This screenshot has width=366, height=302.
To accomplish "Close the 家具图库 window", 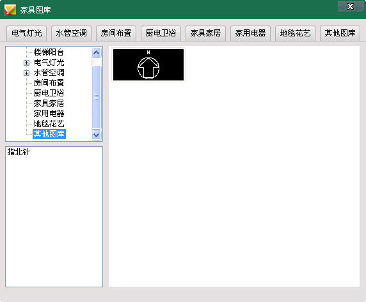I will tap(350, 6).
